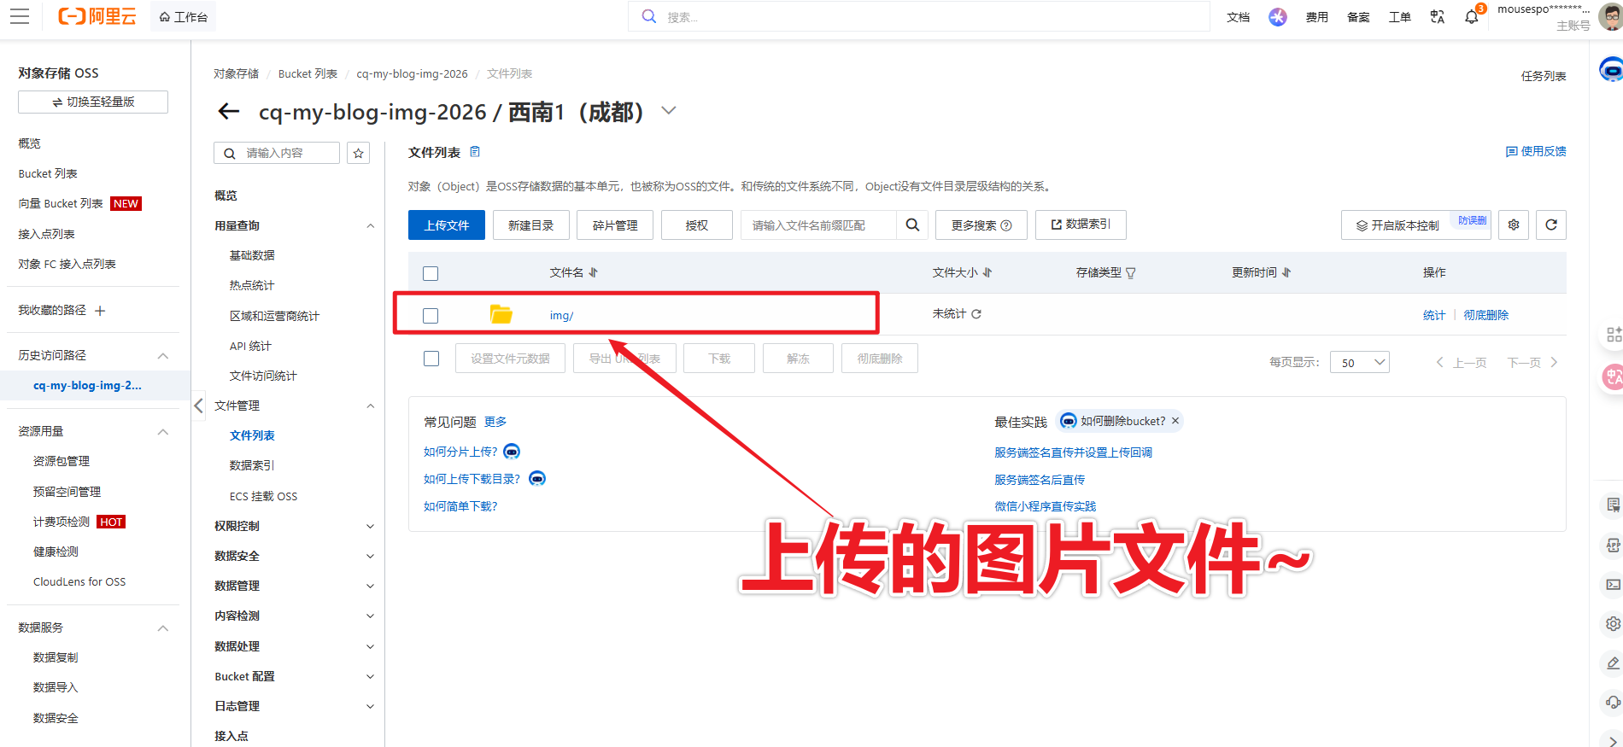Open the help question icon on 更多搜索

[1006, 225]
